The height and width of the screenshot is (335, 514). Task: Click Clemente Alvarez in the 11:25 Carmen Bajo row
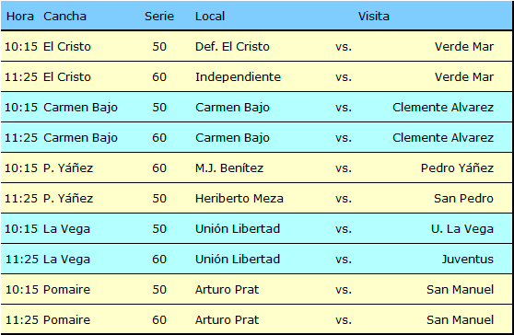443,137
